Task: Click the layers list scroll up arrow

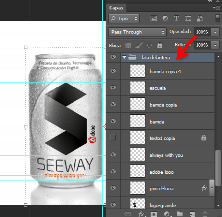Action: (x=218, y=57)
